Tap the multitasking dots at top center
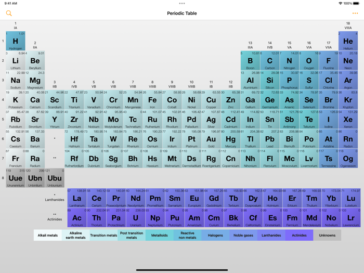364x273 pixels. pos(182,3)
